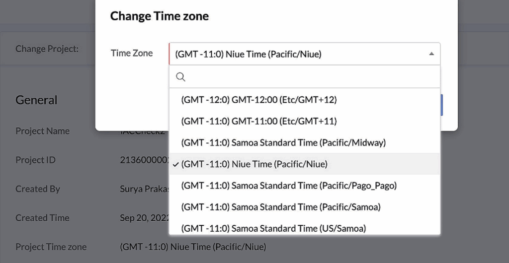
Task: Click the Change Time zone dialog title
Action: pyautogui.click(x=160, y=16)
